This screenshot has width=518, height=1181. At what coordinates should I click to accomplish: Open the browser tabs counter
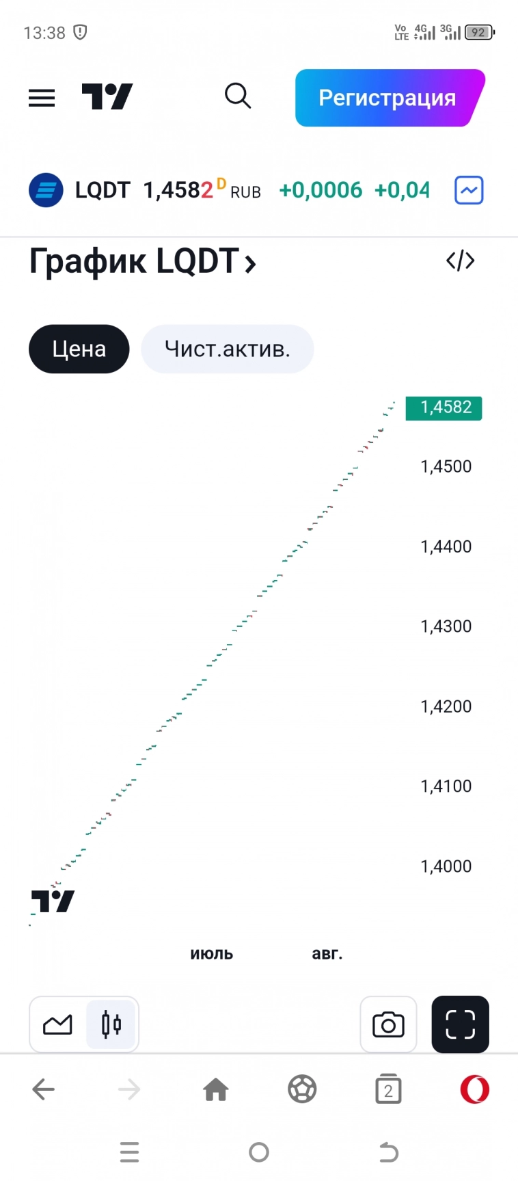388,1089
